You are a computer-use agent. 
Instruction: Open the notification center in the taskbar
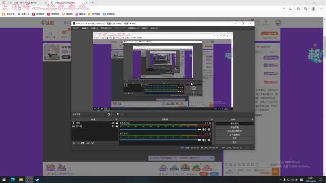point(320,180)
